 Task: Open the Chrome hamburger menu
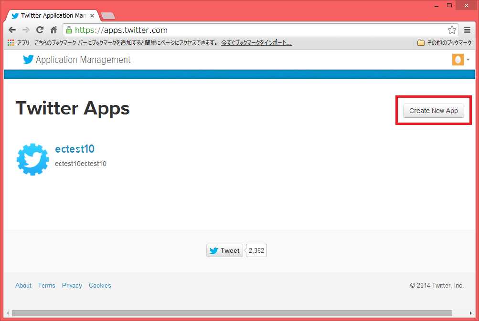coord(467,30)
